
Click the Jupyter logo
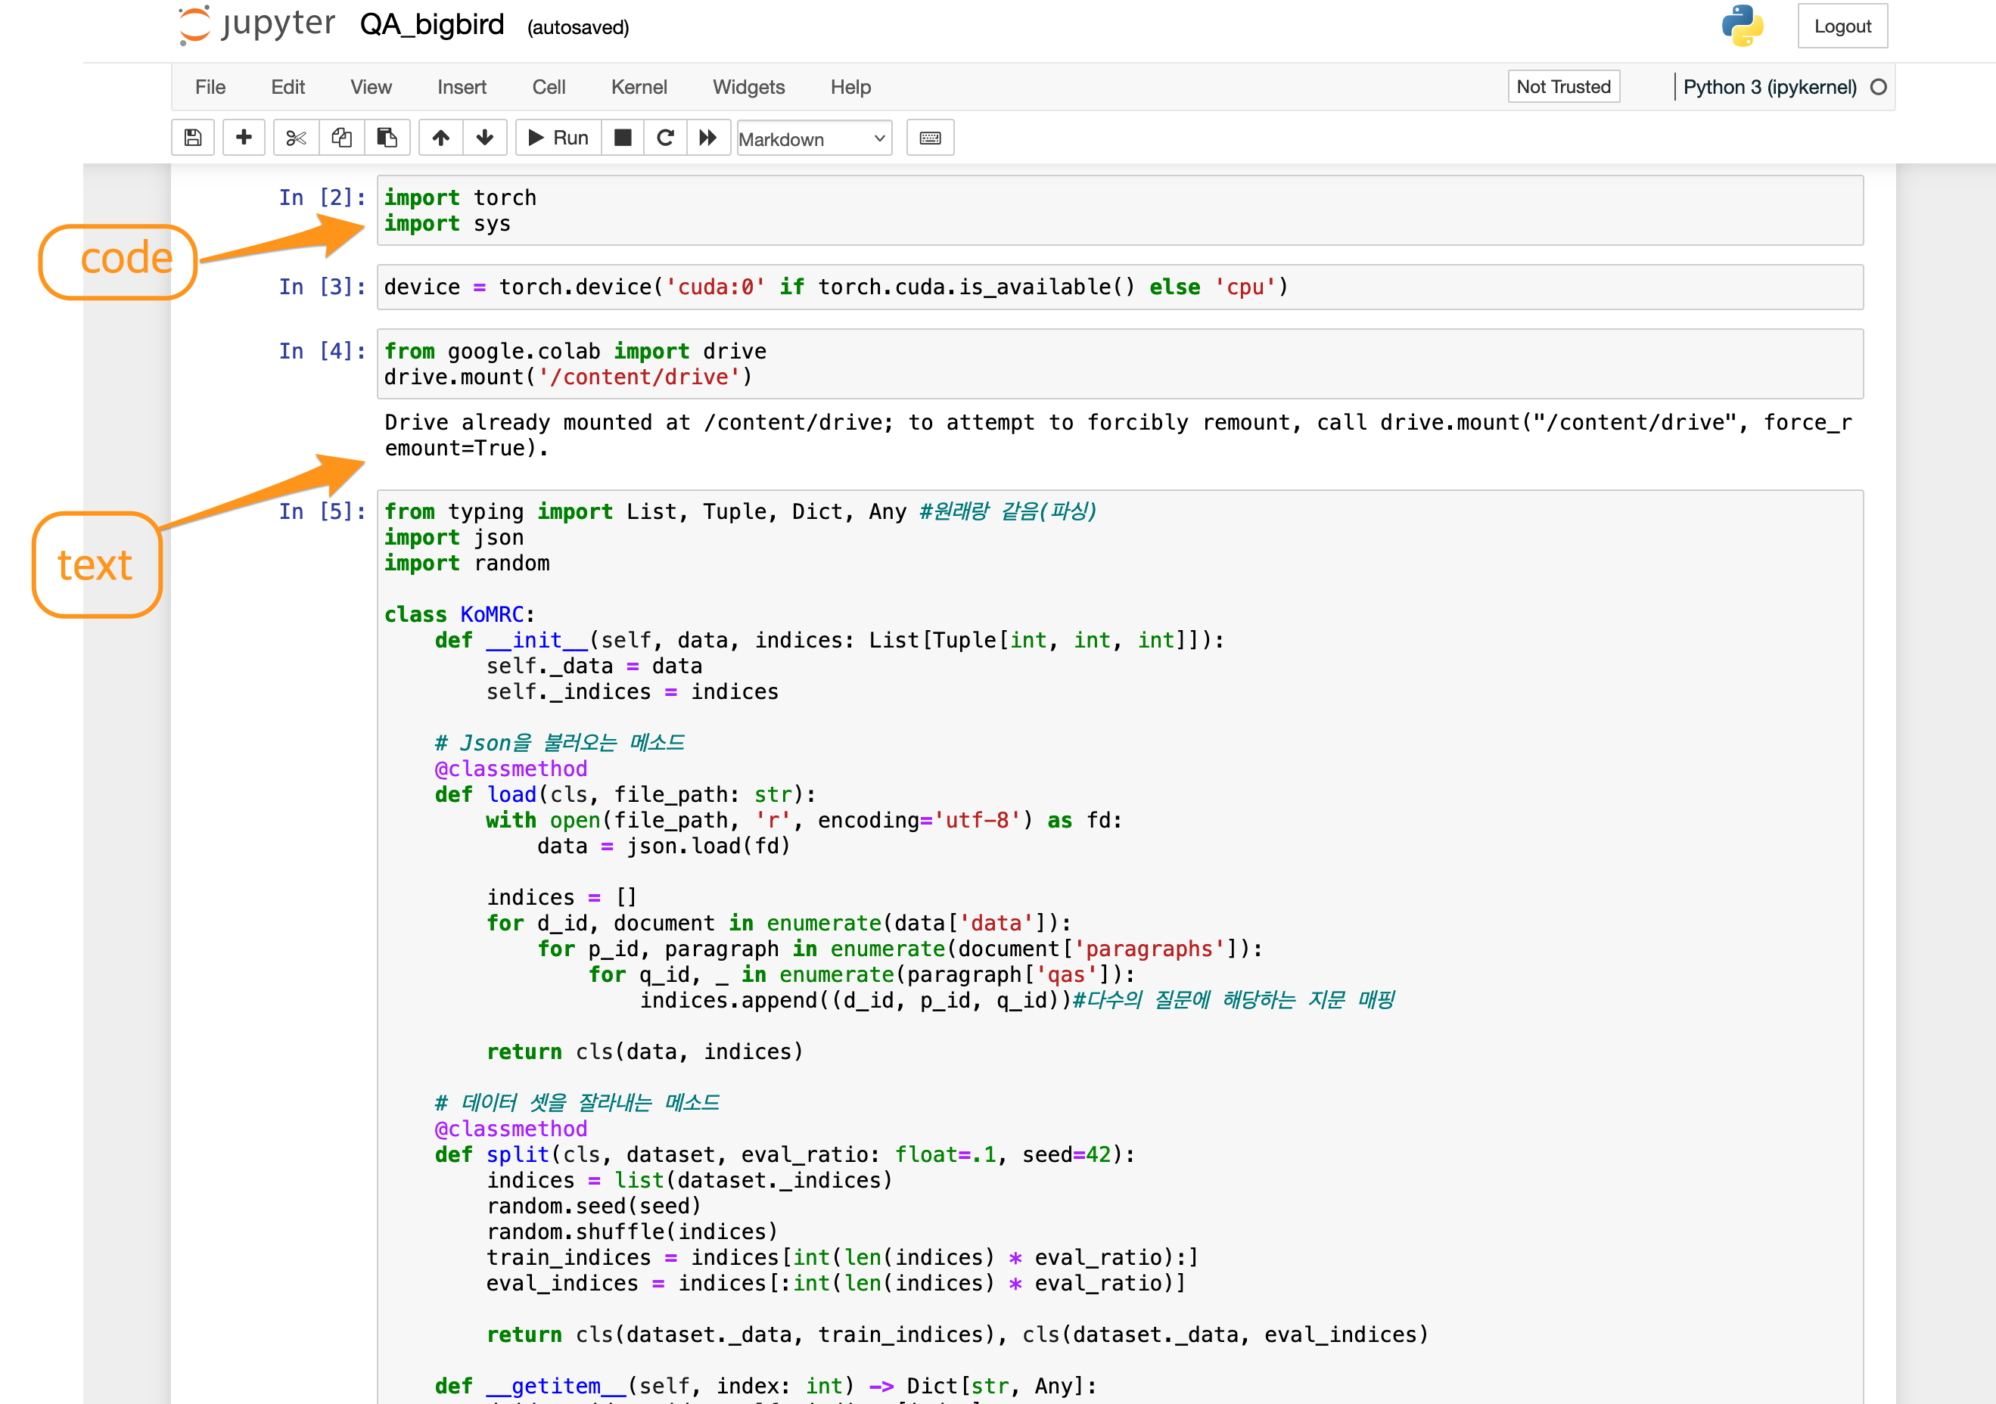point(256,24)
